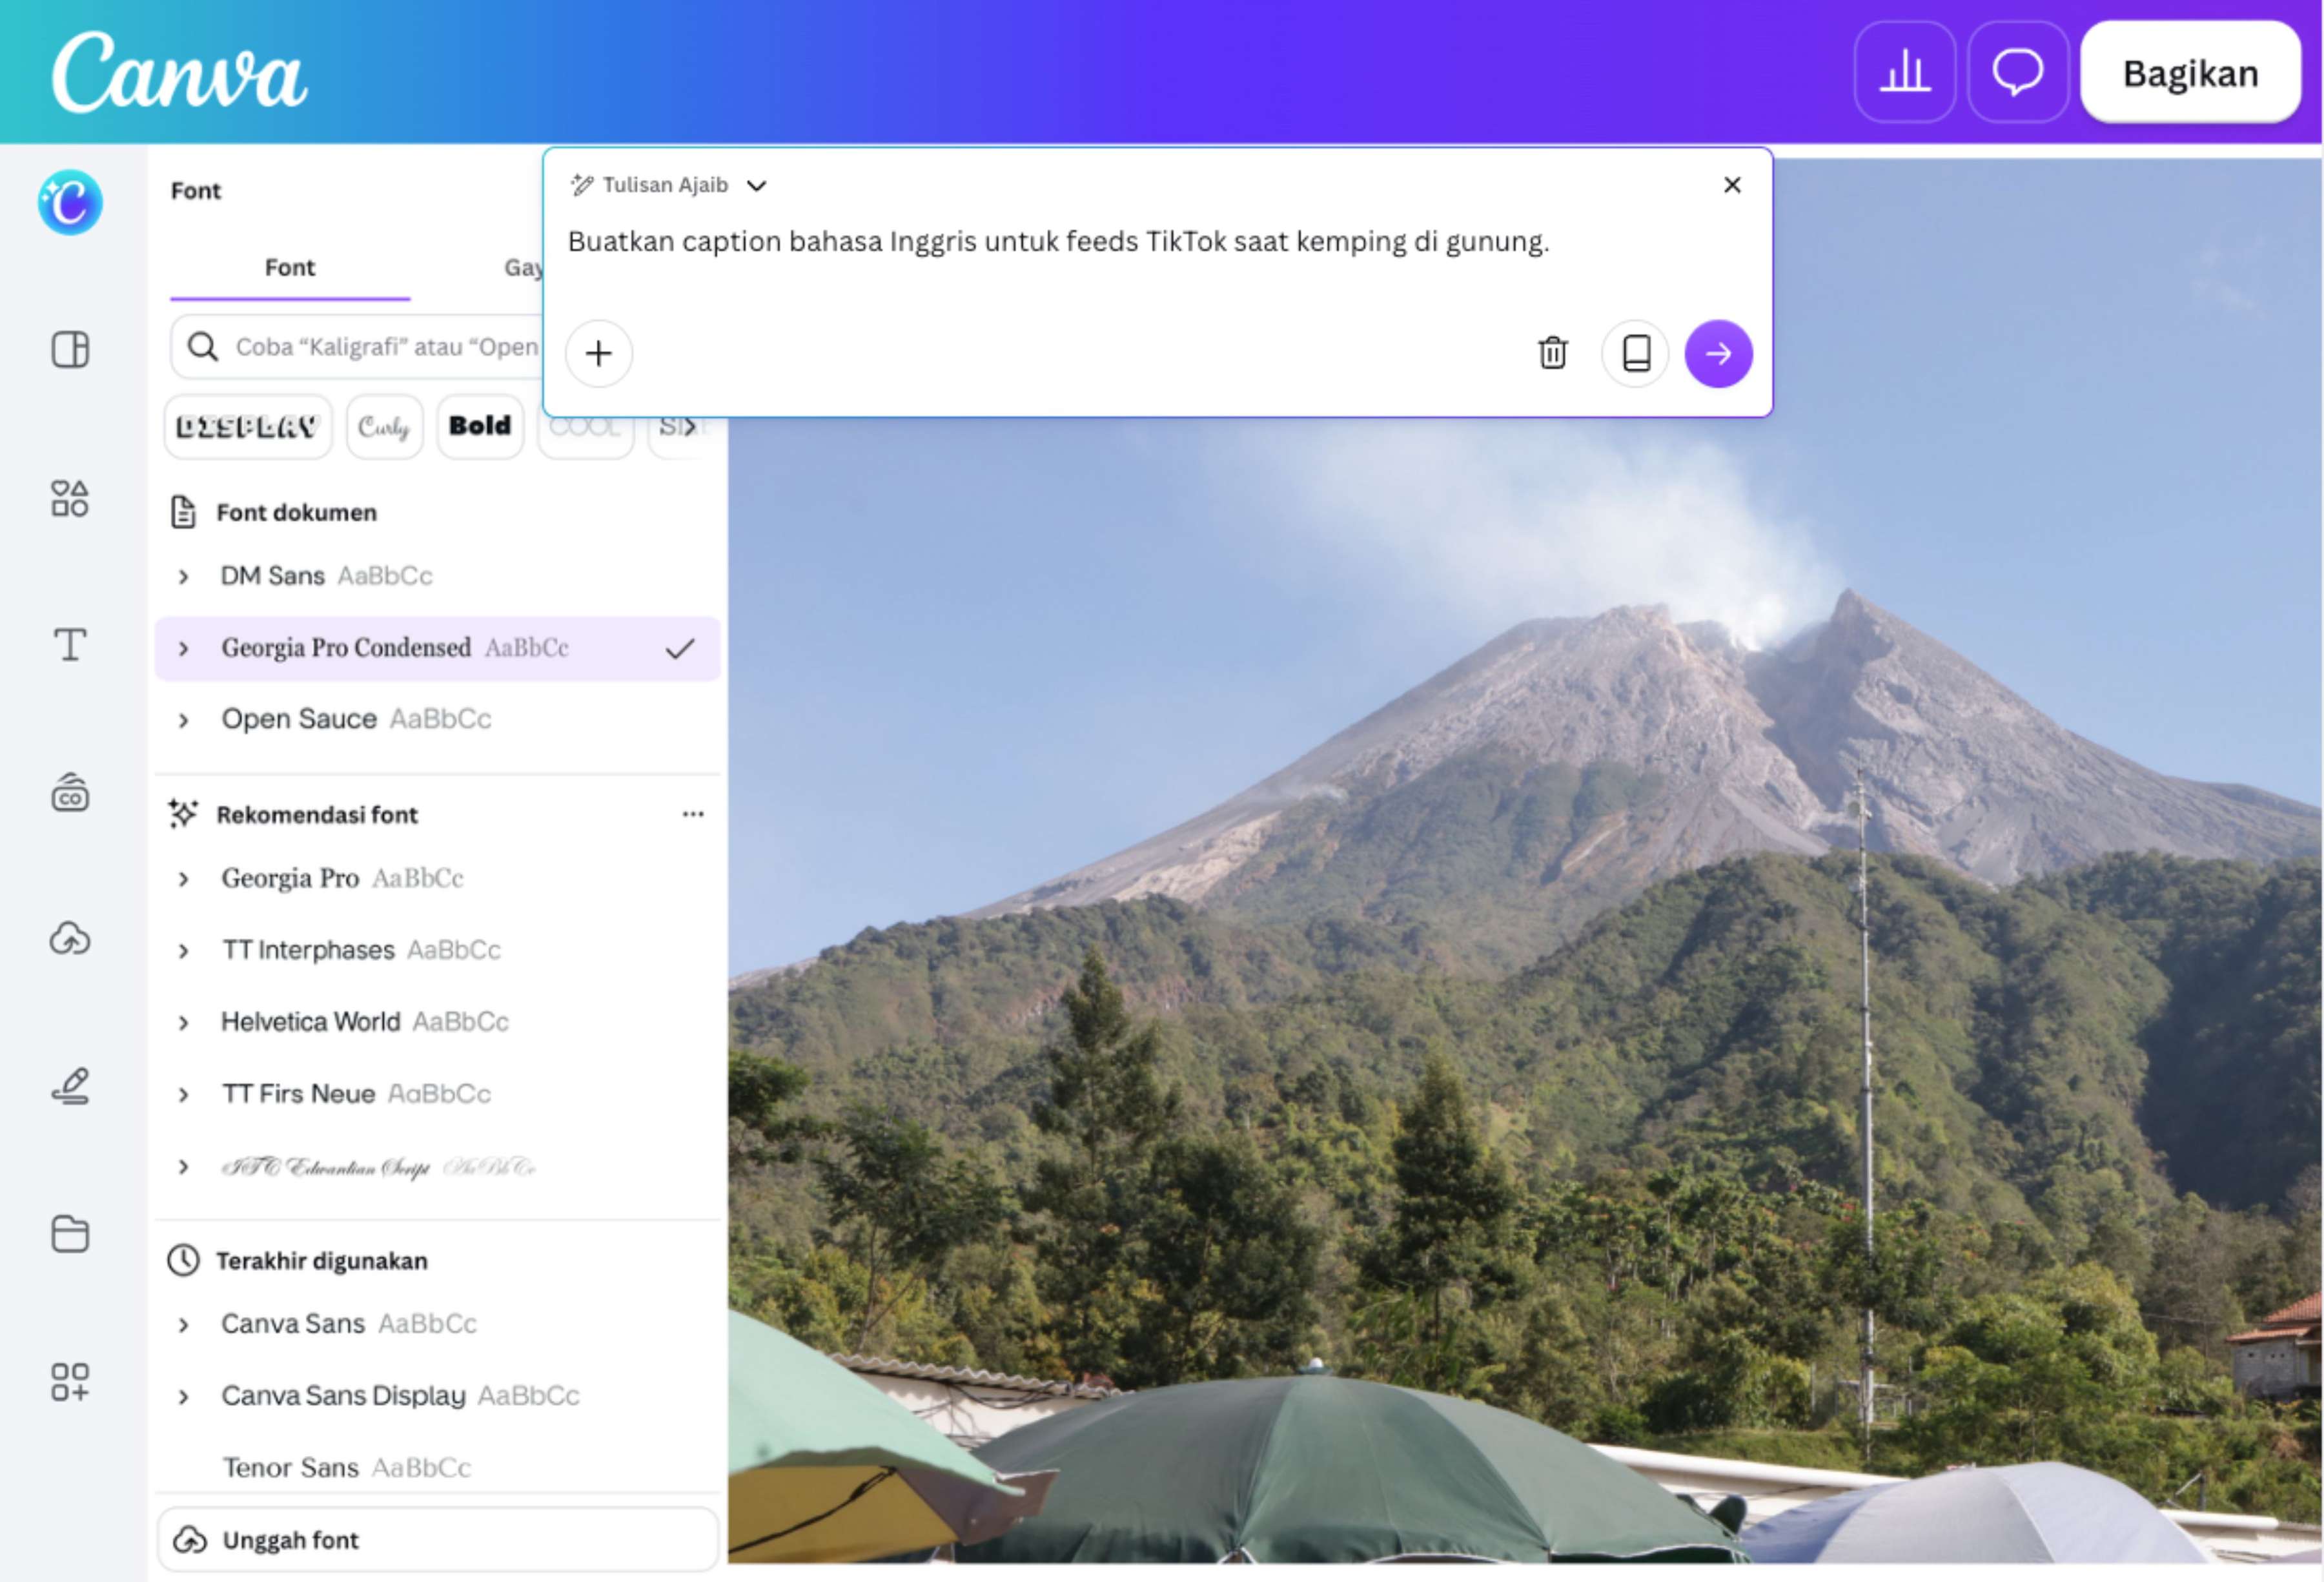This screenshot has height=1582, width=2324.
Task: Click the brand voice document icon
Action: point(1636,353)
